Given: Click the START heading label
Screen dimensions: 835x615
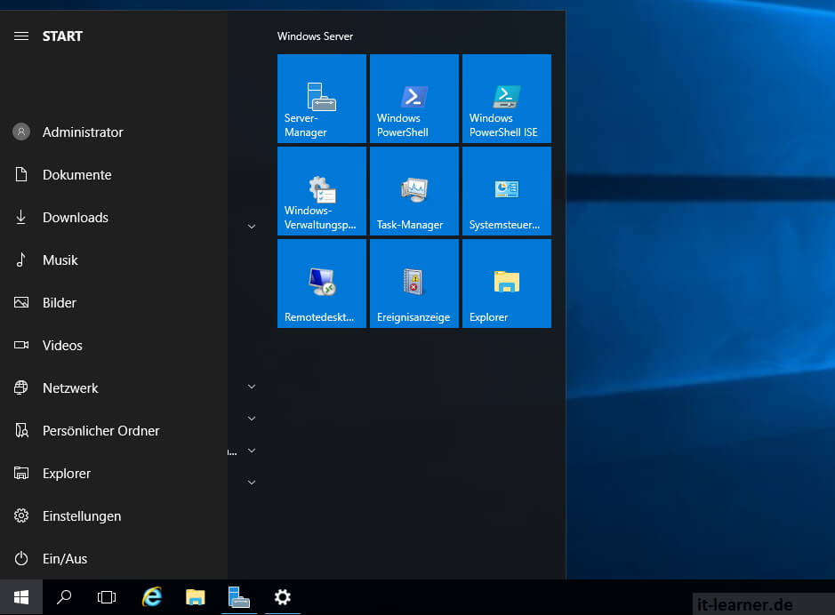Looking at the screenshot, I should [x=62, y=36].
